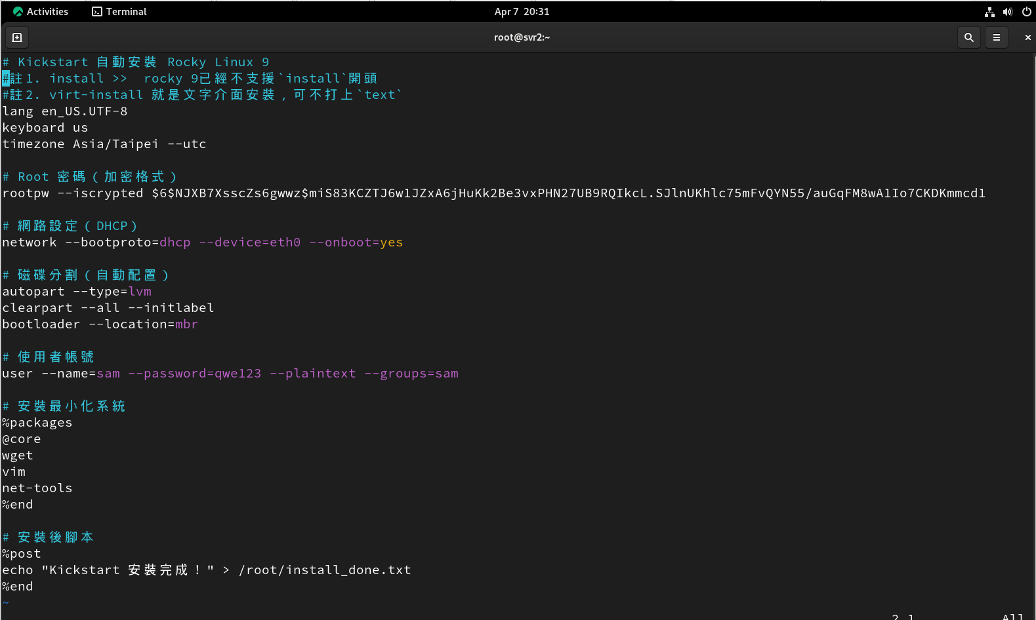This screenshot has width=1036, height=620.
Task: Open the Activities overview
Action: [41, 12]
